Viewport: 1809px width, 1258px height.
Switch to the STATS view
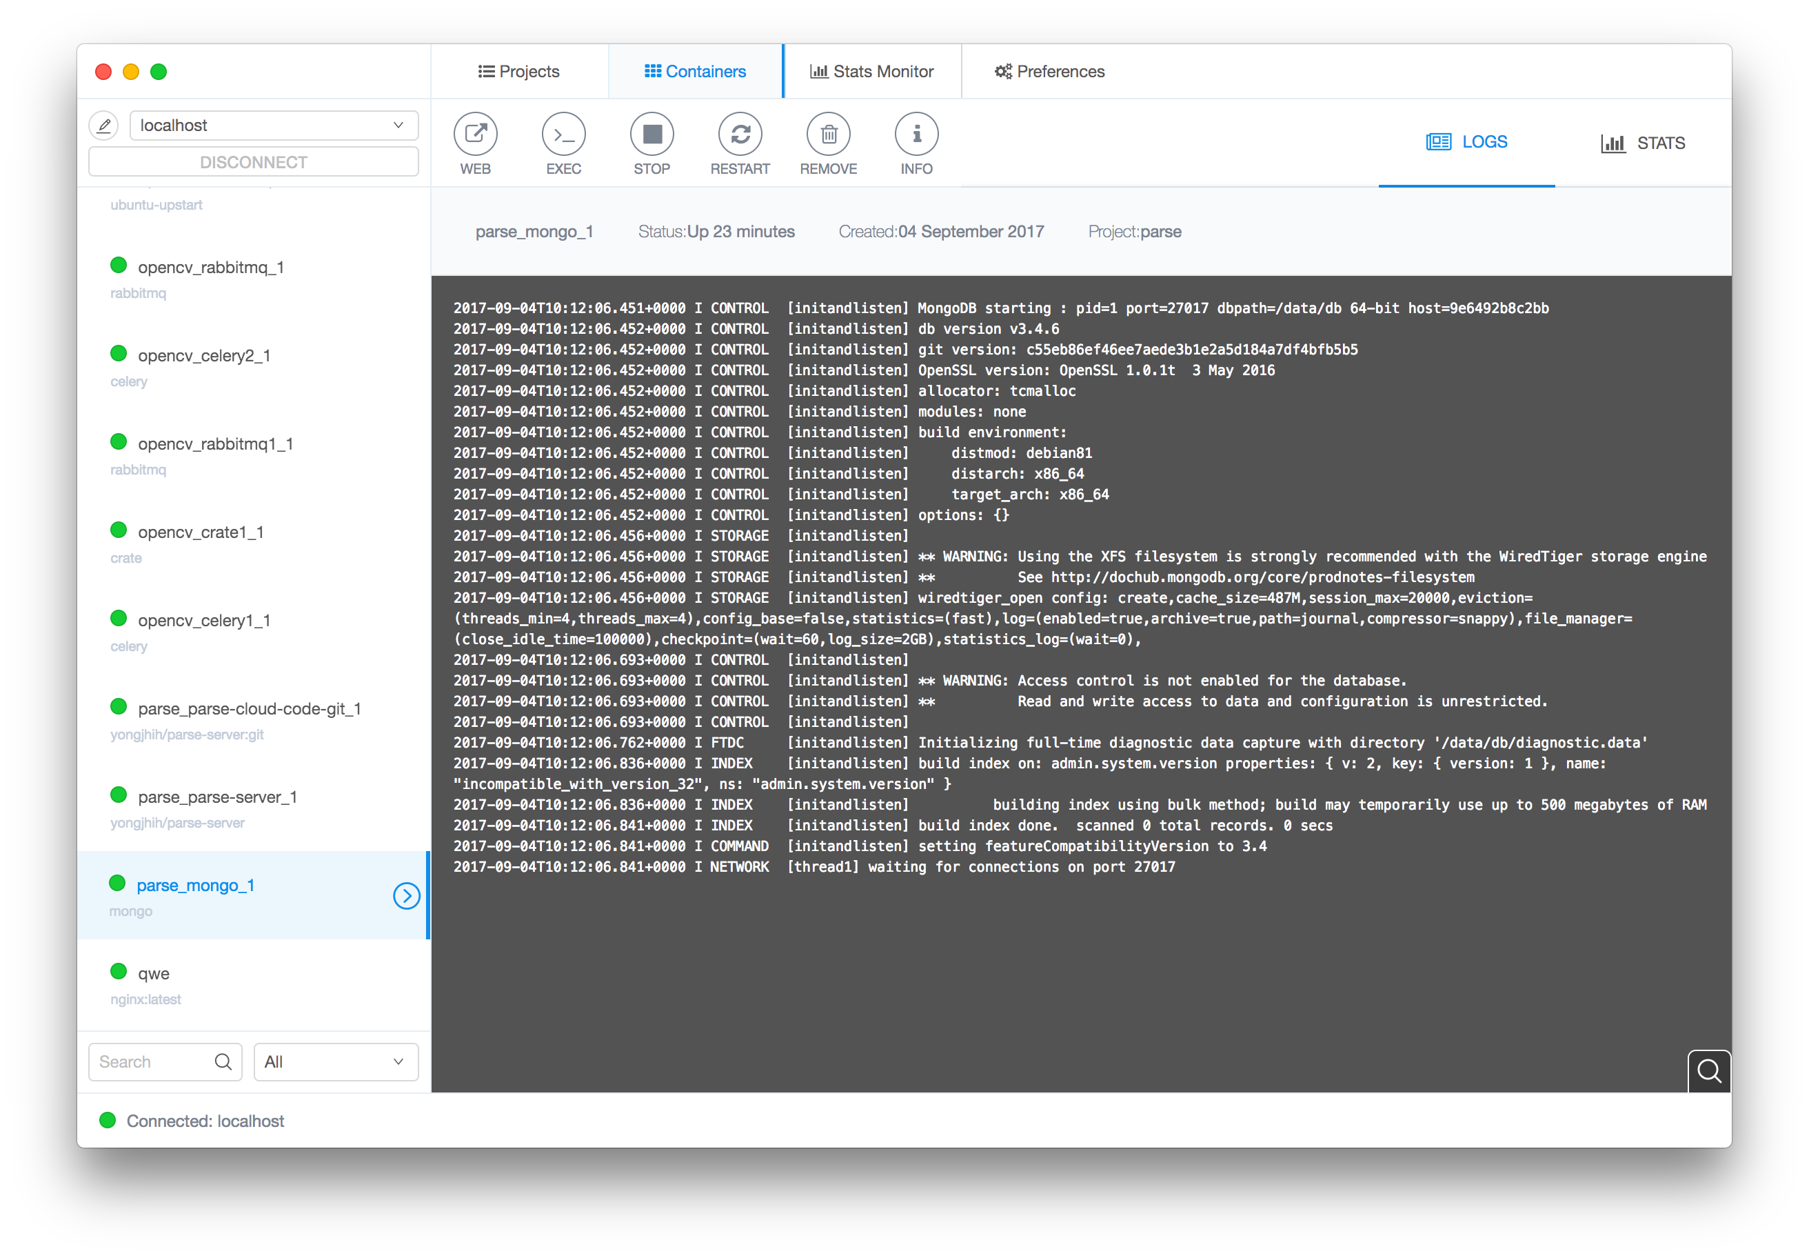click(x=1643, y=143)
